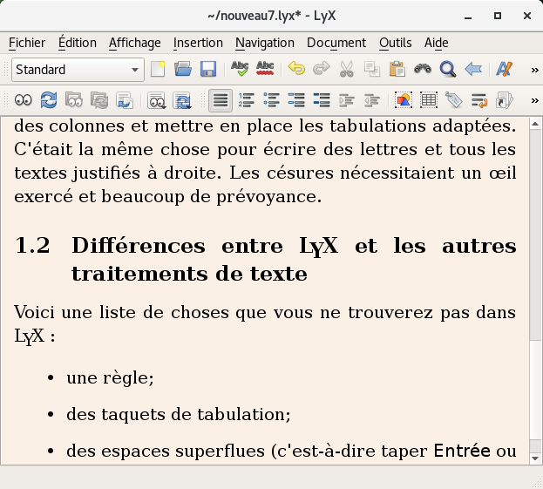
Task: Click the item 'des taquets de tabulation;'
Action: tap(179, 415)
